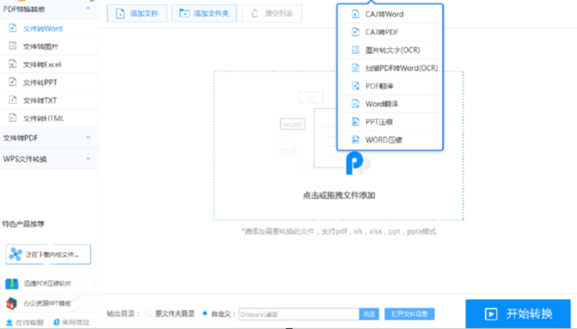Collapse the PDF转换其他 section
577x329 pixels.
(x=88, y=8)
